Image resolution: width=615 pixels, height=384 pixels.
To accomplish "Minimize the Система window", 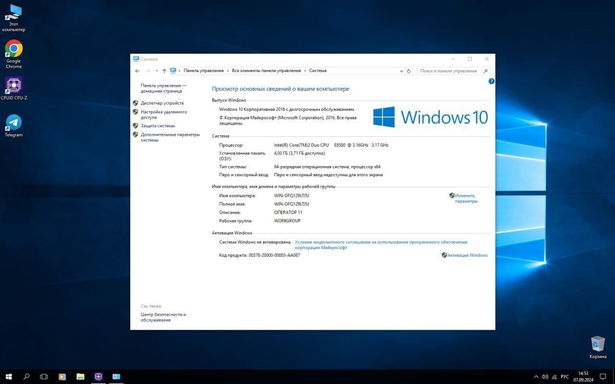I will pyautogui.click(x=454, y=59).
